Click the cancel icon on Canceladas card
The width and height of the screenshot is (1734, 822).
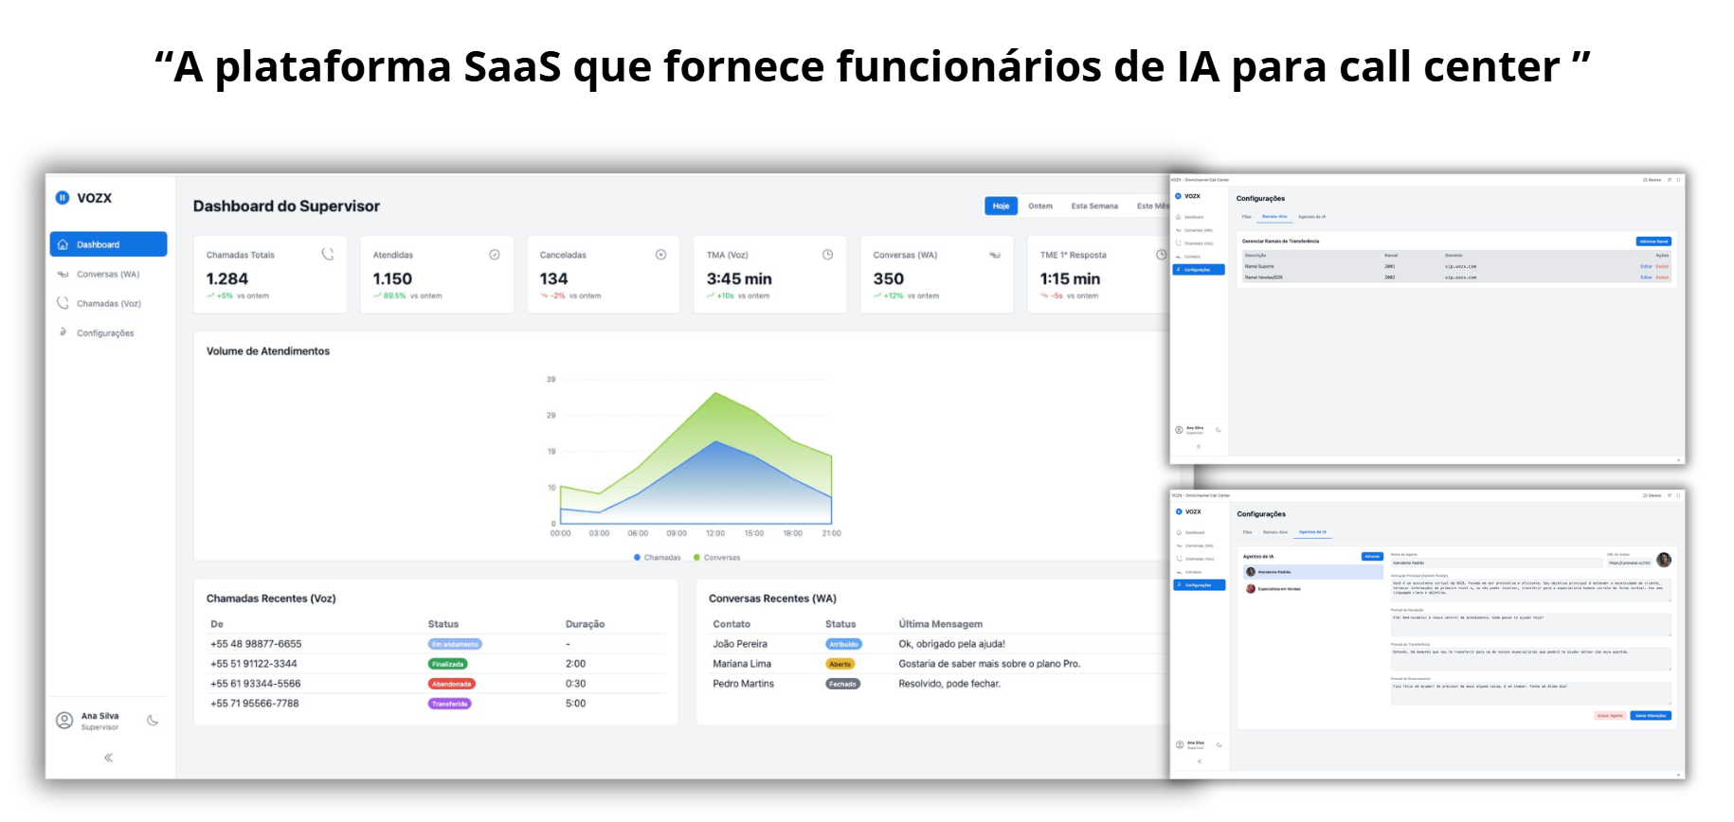point(660,255)
